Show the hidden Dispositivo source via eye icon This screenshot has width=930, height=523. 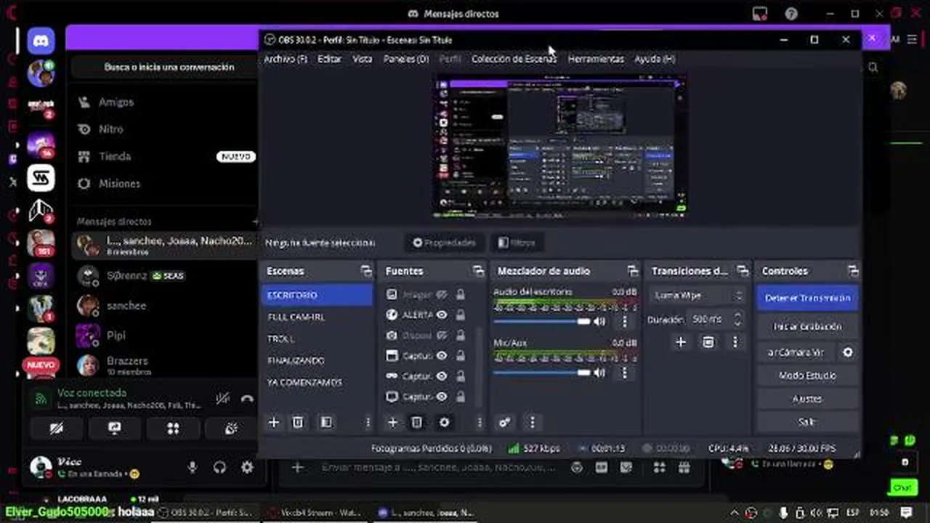point(441,335)
